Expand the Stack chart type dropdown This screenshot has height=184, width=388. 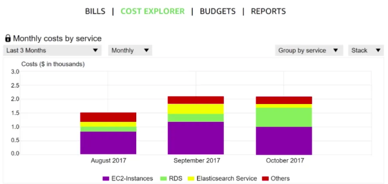point(366,51)
